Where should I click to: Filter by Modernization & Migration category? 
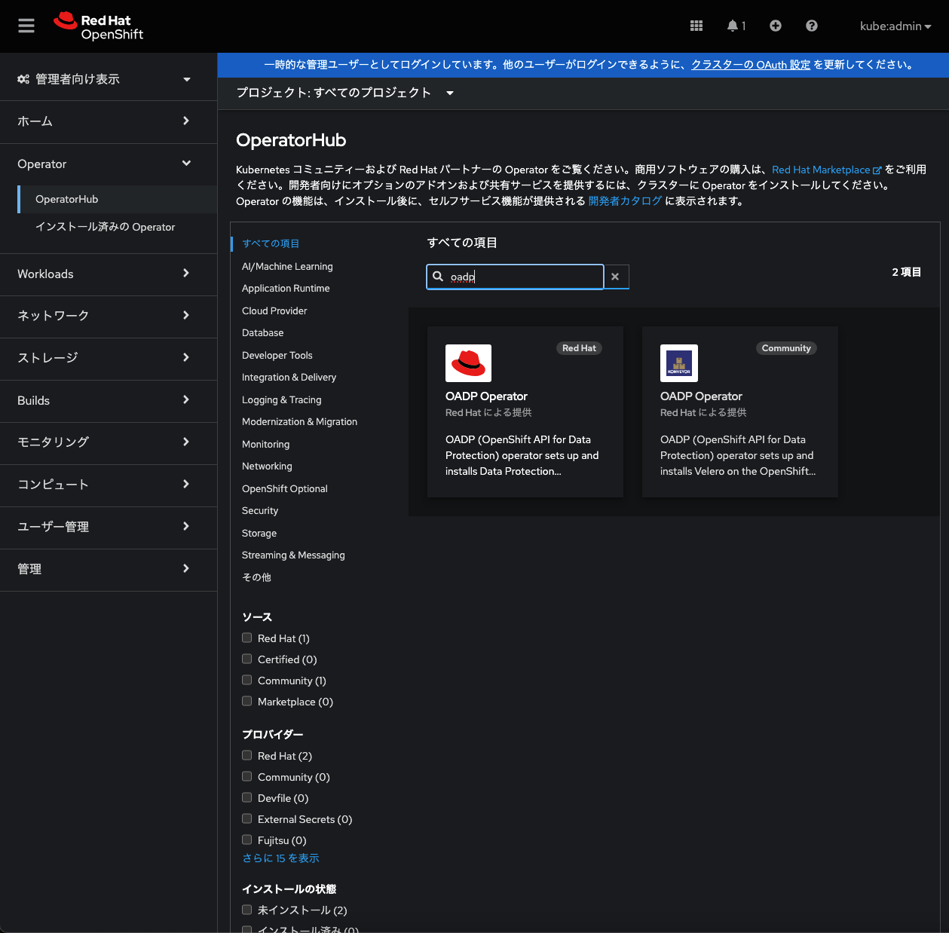coord(299,422)
